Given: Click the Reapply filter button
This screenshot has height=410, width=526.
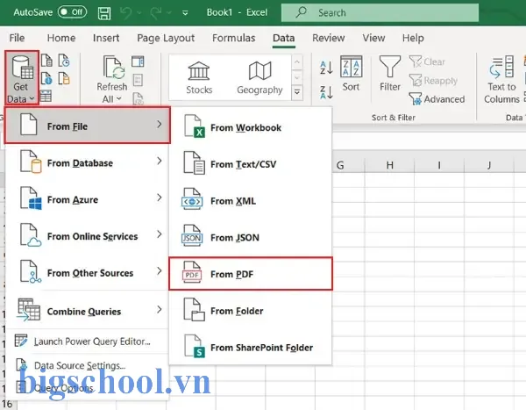Looking at the screenshot, I should click(433, 81).
